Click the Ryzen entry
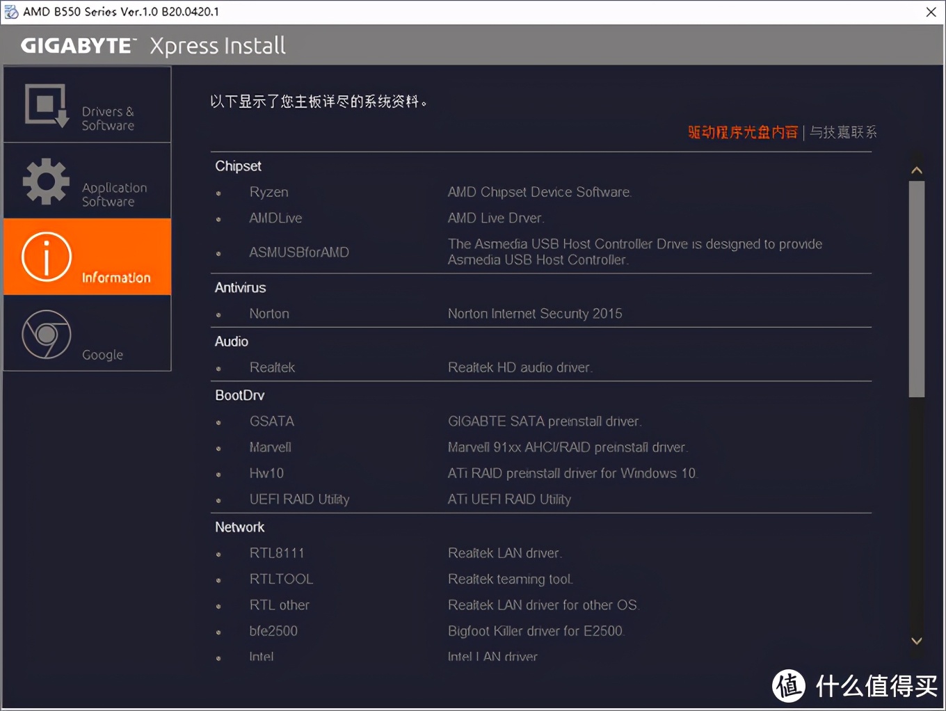The image size is (946, 711). click(268, 192)
